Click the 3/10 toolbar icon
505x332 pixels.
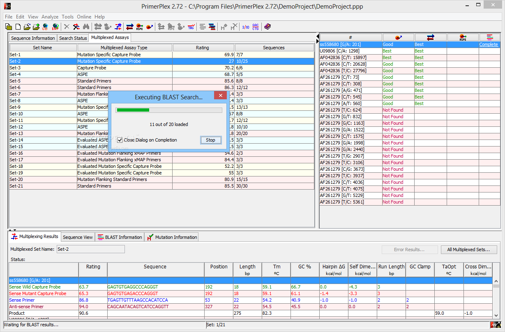pyautogui.click(x=245, y=27)
